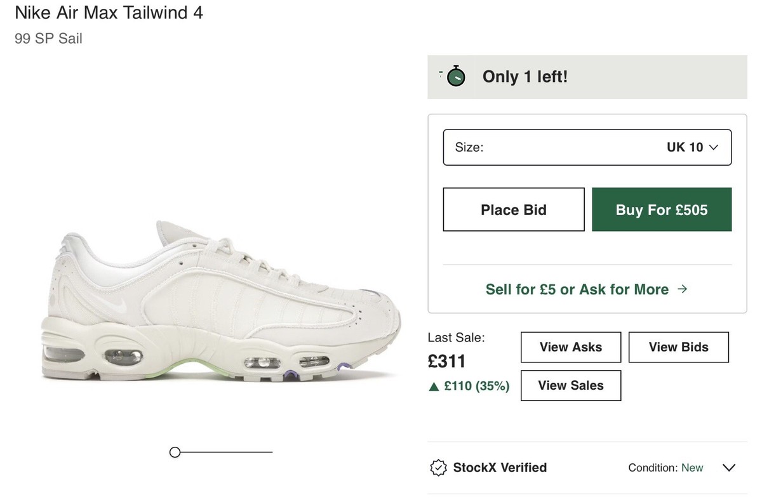
Task: Show the View Bids list
Action: point(678,347)
